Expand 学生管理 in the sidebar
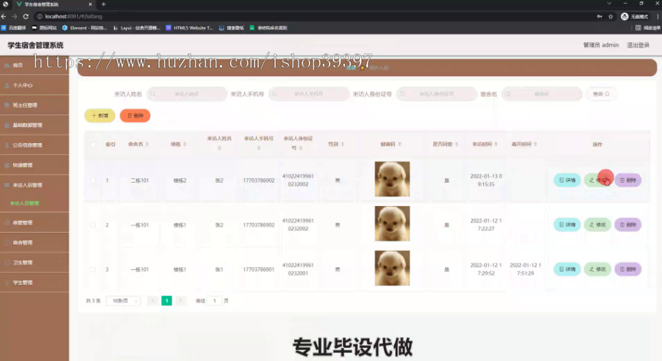The width and height of the screenshot is (662, 361). [x=35, y=282]
